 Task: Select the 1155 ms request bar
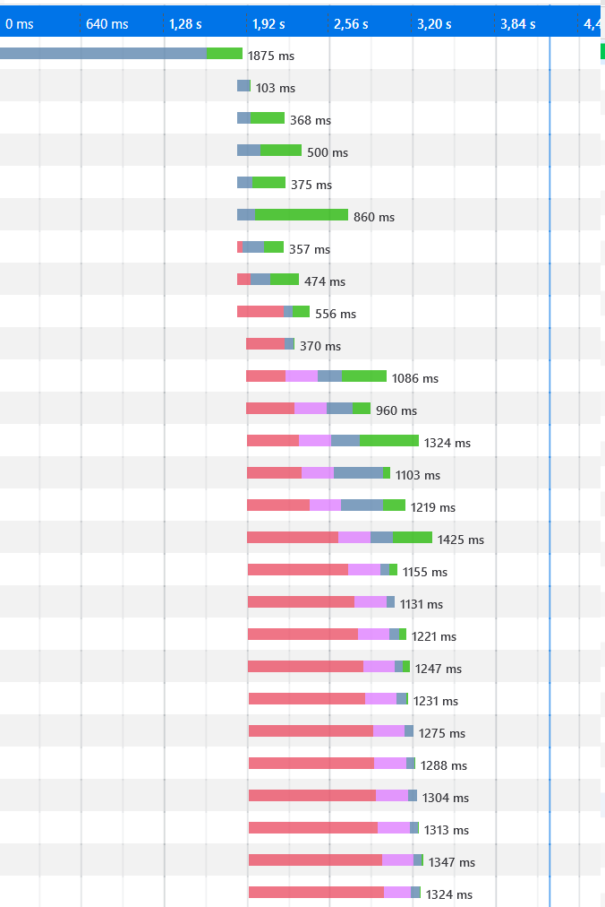(x=322, y=570)
